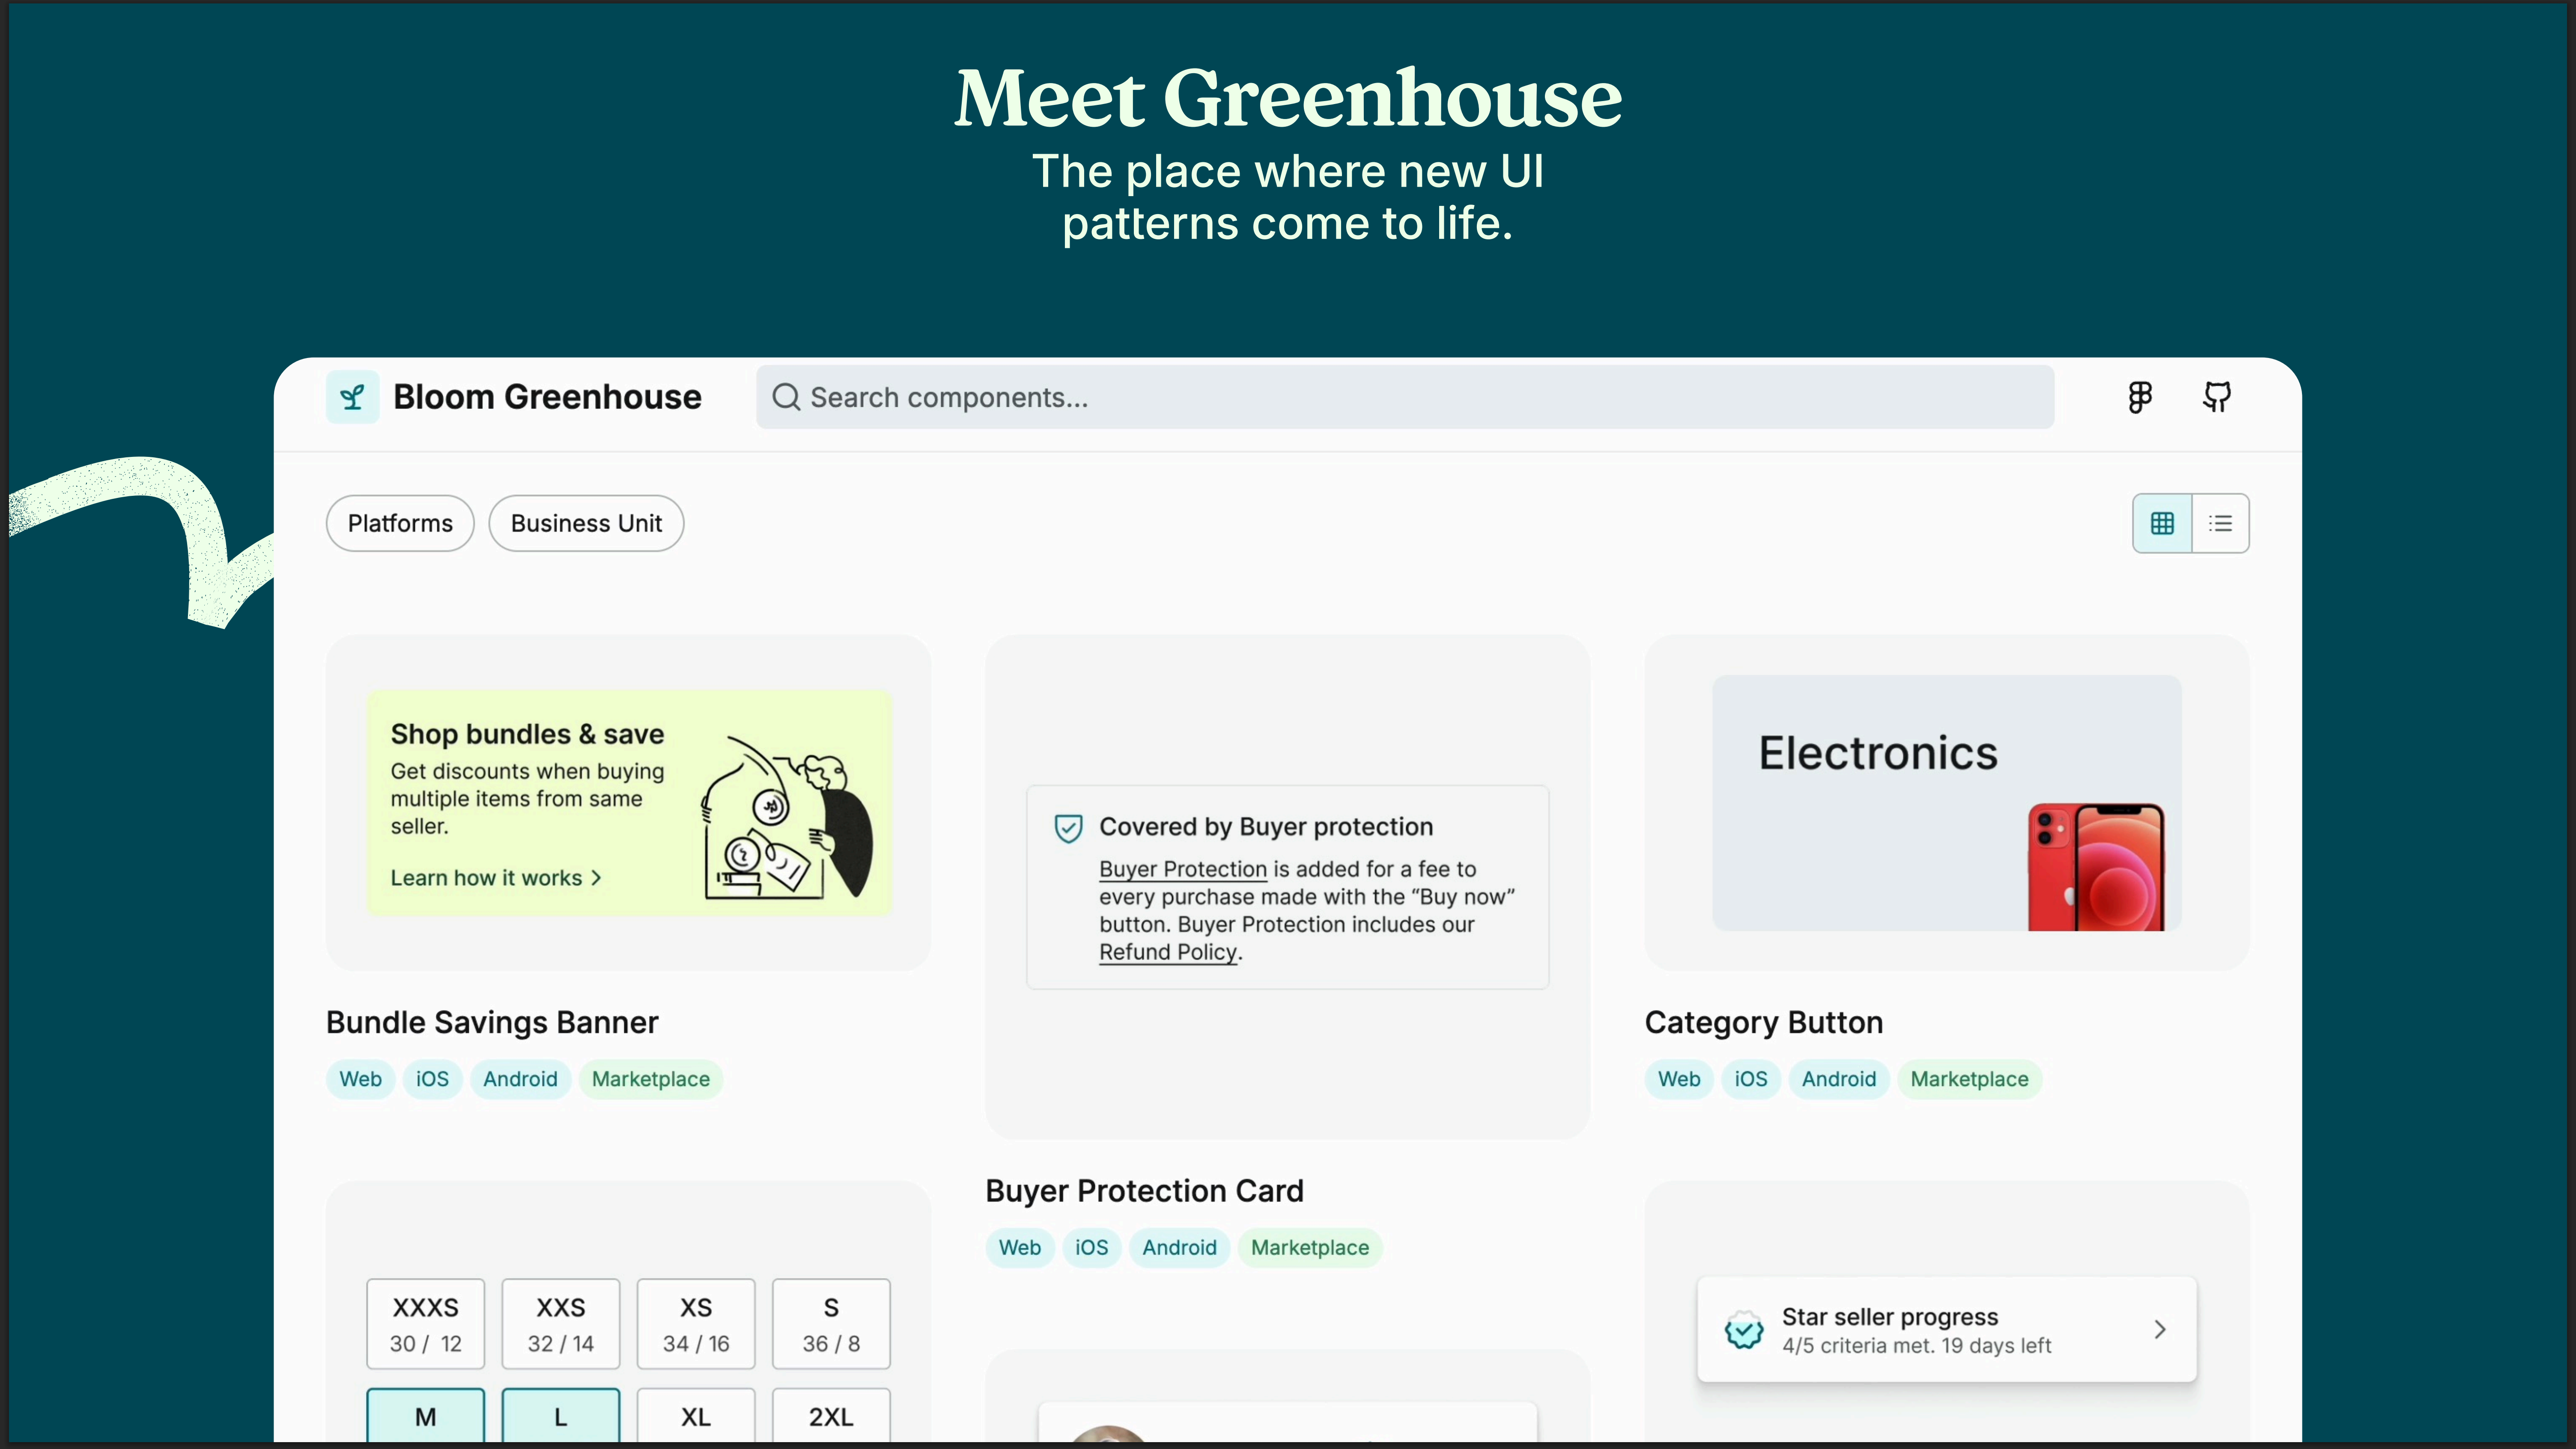Open the Business Unit filter

click(586, 523)
